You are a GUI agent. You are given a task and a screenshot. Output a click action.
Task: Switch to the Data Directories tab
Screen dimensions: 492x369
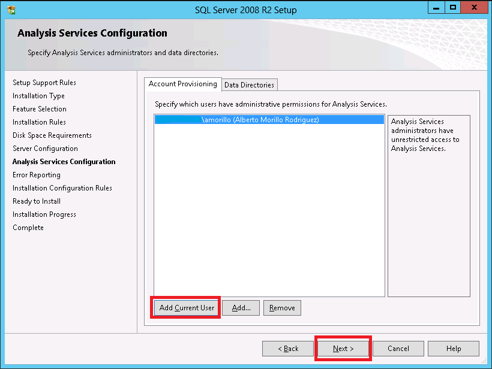pyautogui.click(x=249, y=85)
